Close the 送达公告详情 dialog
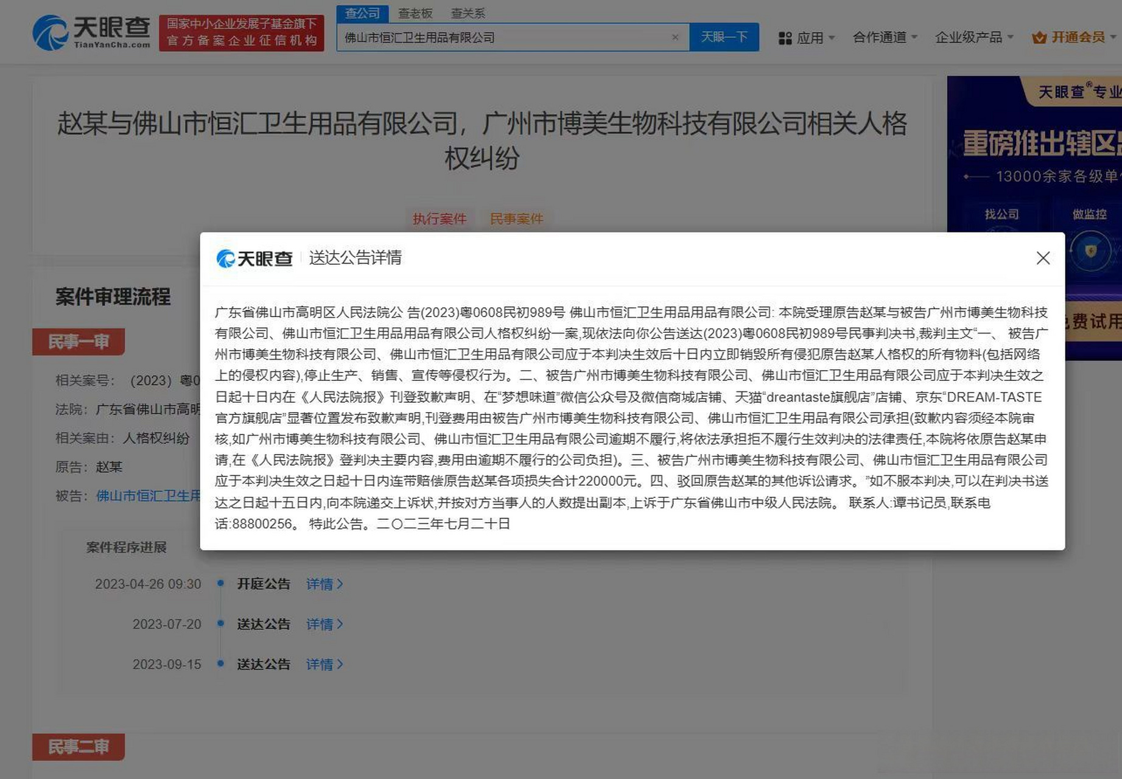The height and width of the screenshot is (779, 1122). (1043, 258)
